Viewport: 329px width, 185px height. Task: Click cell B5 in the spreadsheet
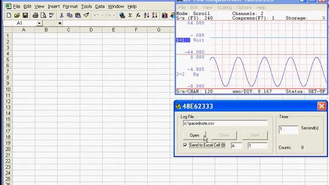click(x=46, y=60)
